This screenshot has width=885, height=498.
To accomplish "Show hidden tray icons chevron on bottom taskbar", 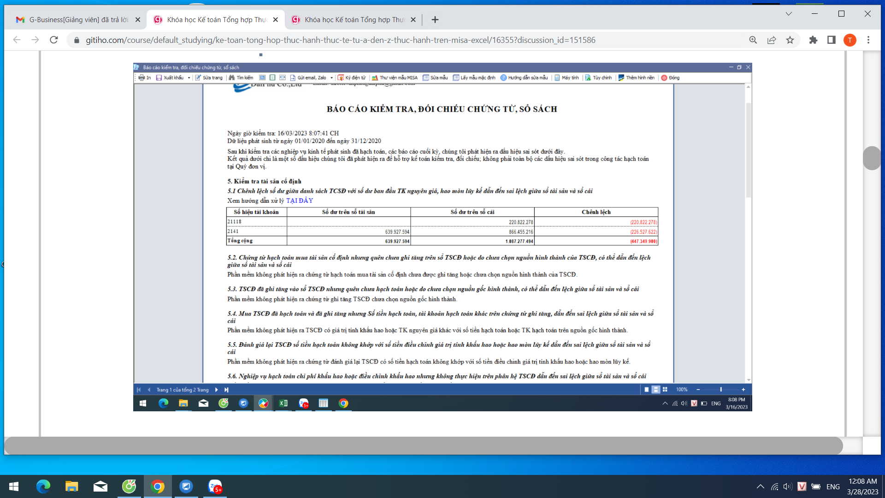I will [761, 486].
